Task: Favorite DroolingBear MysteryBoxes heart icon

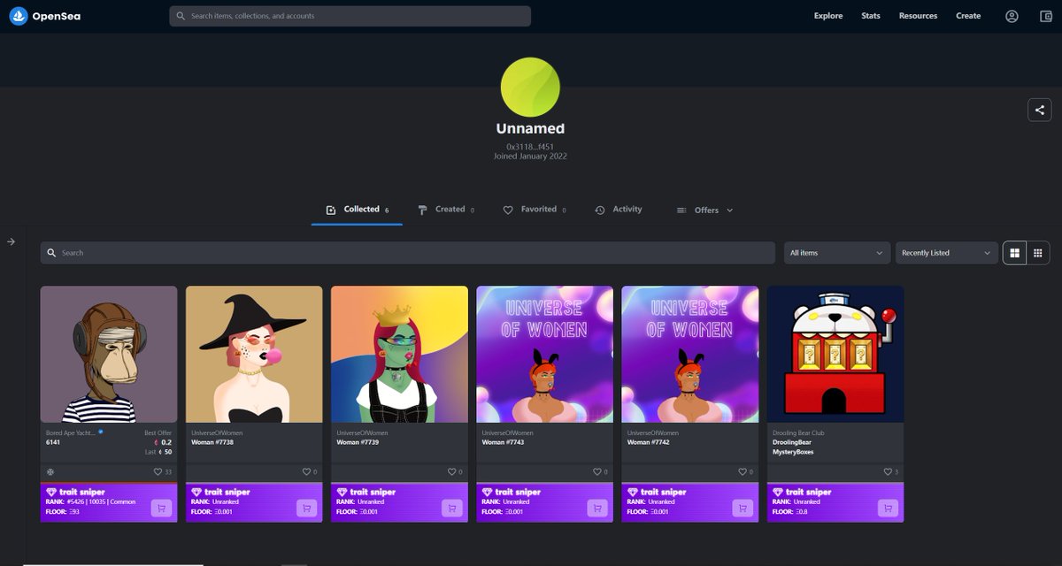Action: (888, 472)
